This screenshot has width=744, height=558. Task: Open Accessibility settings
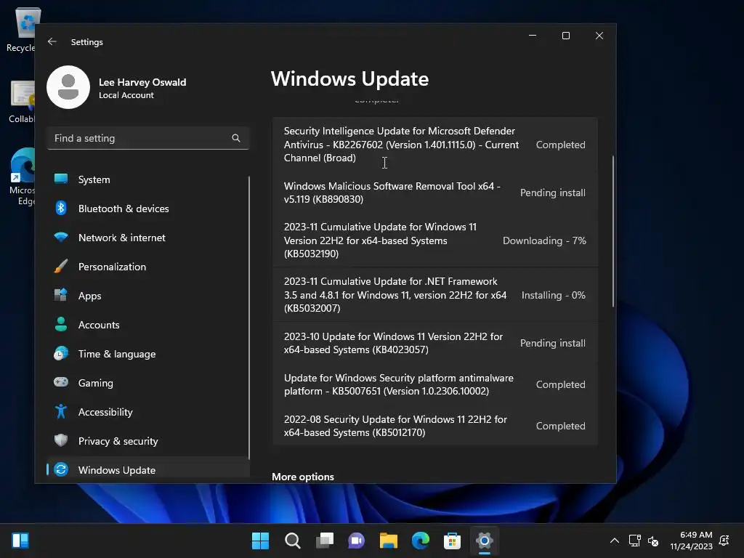click(x=147, y=412)
